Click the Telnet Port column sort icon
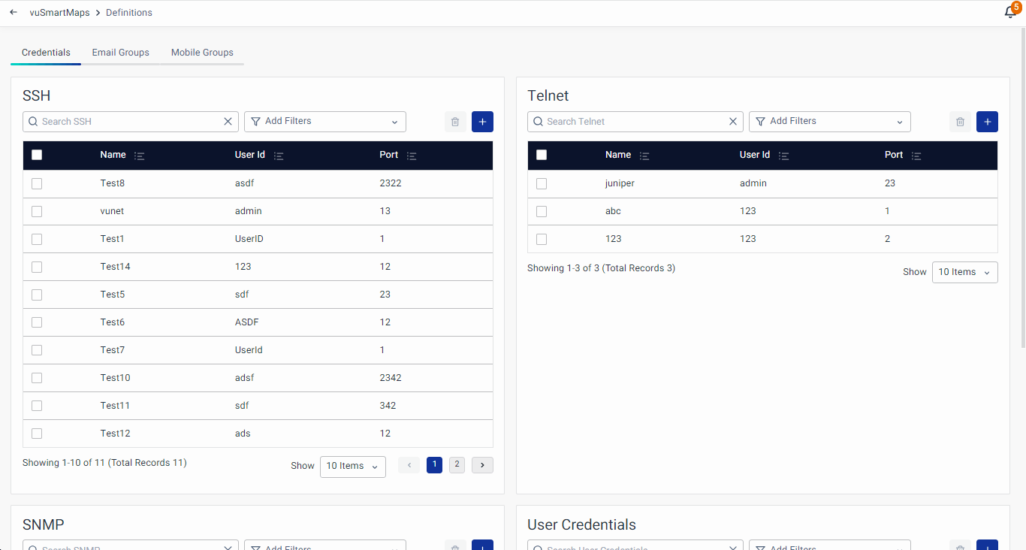The image size is (1026, 550). coord(916,156)
